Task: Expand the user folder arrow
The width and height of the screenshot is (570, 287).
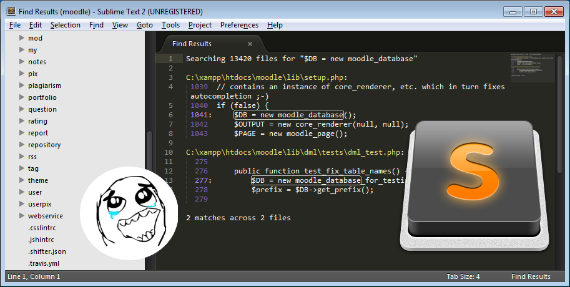Action: coord(22,192)
